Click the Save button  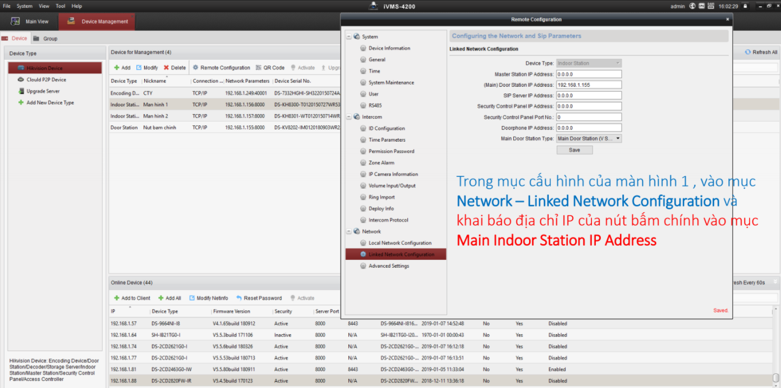[x=574, y=150]
